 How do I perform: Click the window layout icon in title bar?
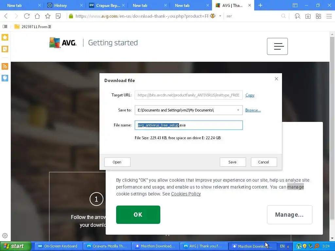[x=295, y=5]
